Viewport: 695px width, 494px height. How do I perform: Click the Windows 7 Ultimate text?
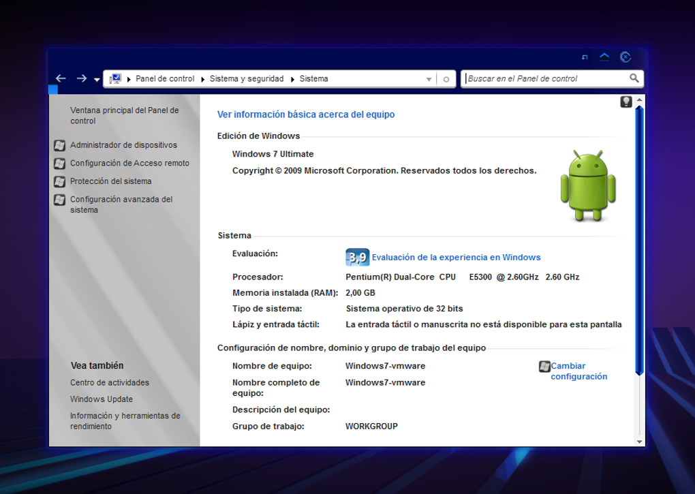coord(273,154)
